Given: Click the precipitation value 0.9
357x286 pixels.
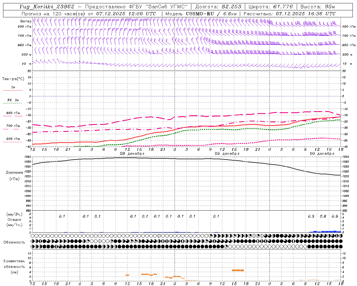Looking at the screenshot, I should tap(335, 216).
